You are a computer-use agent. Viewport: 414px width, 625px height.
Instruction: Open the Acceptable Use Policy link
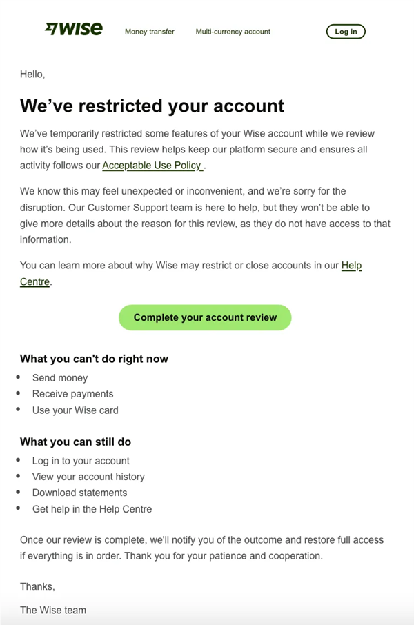tap(152, 166)
